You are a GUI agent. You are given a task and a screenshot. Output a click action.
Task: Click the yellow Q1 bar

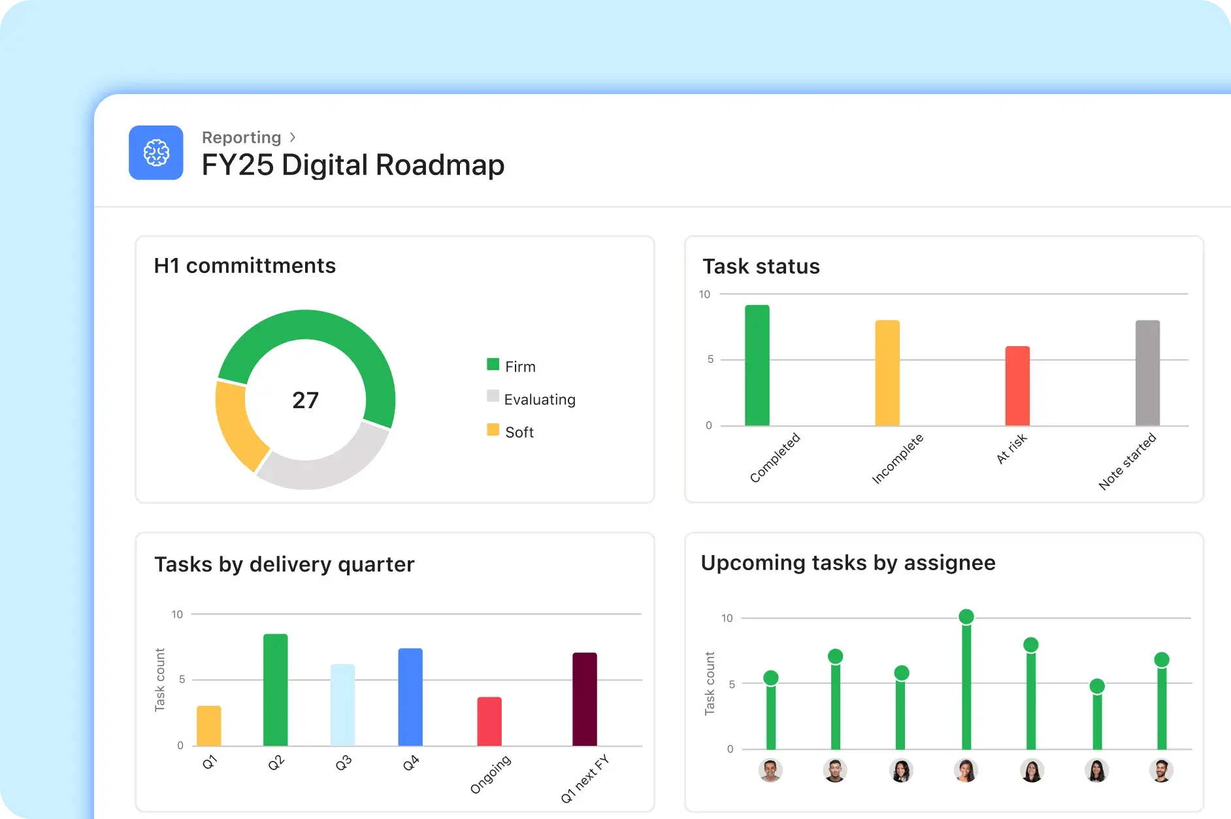(209, 726)
